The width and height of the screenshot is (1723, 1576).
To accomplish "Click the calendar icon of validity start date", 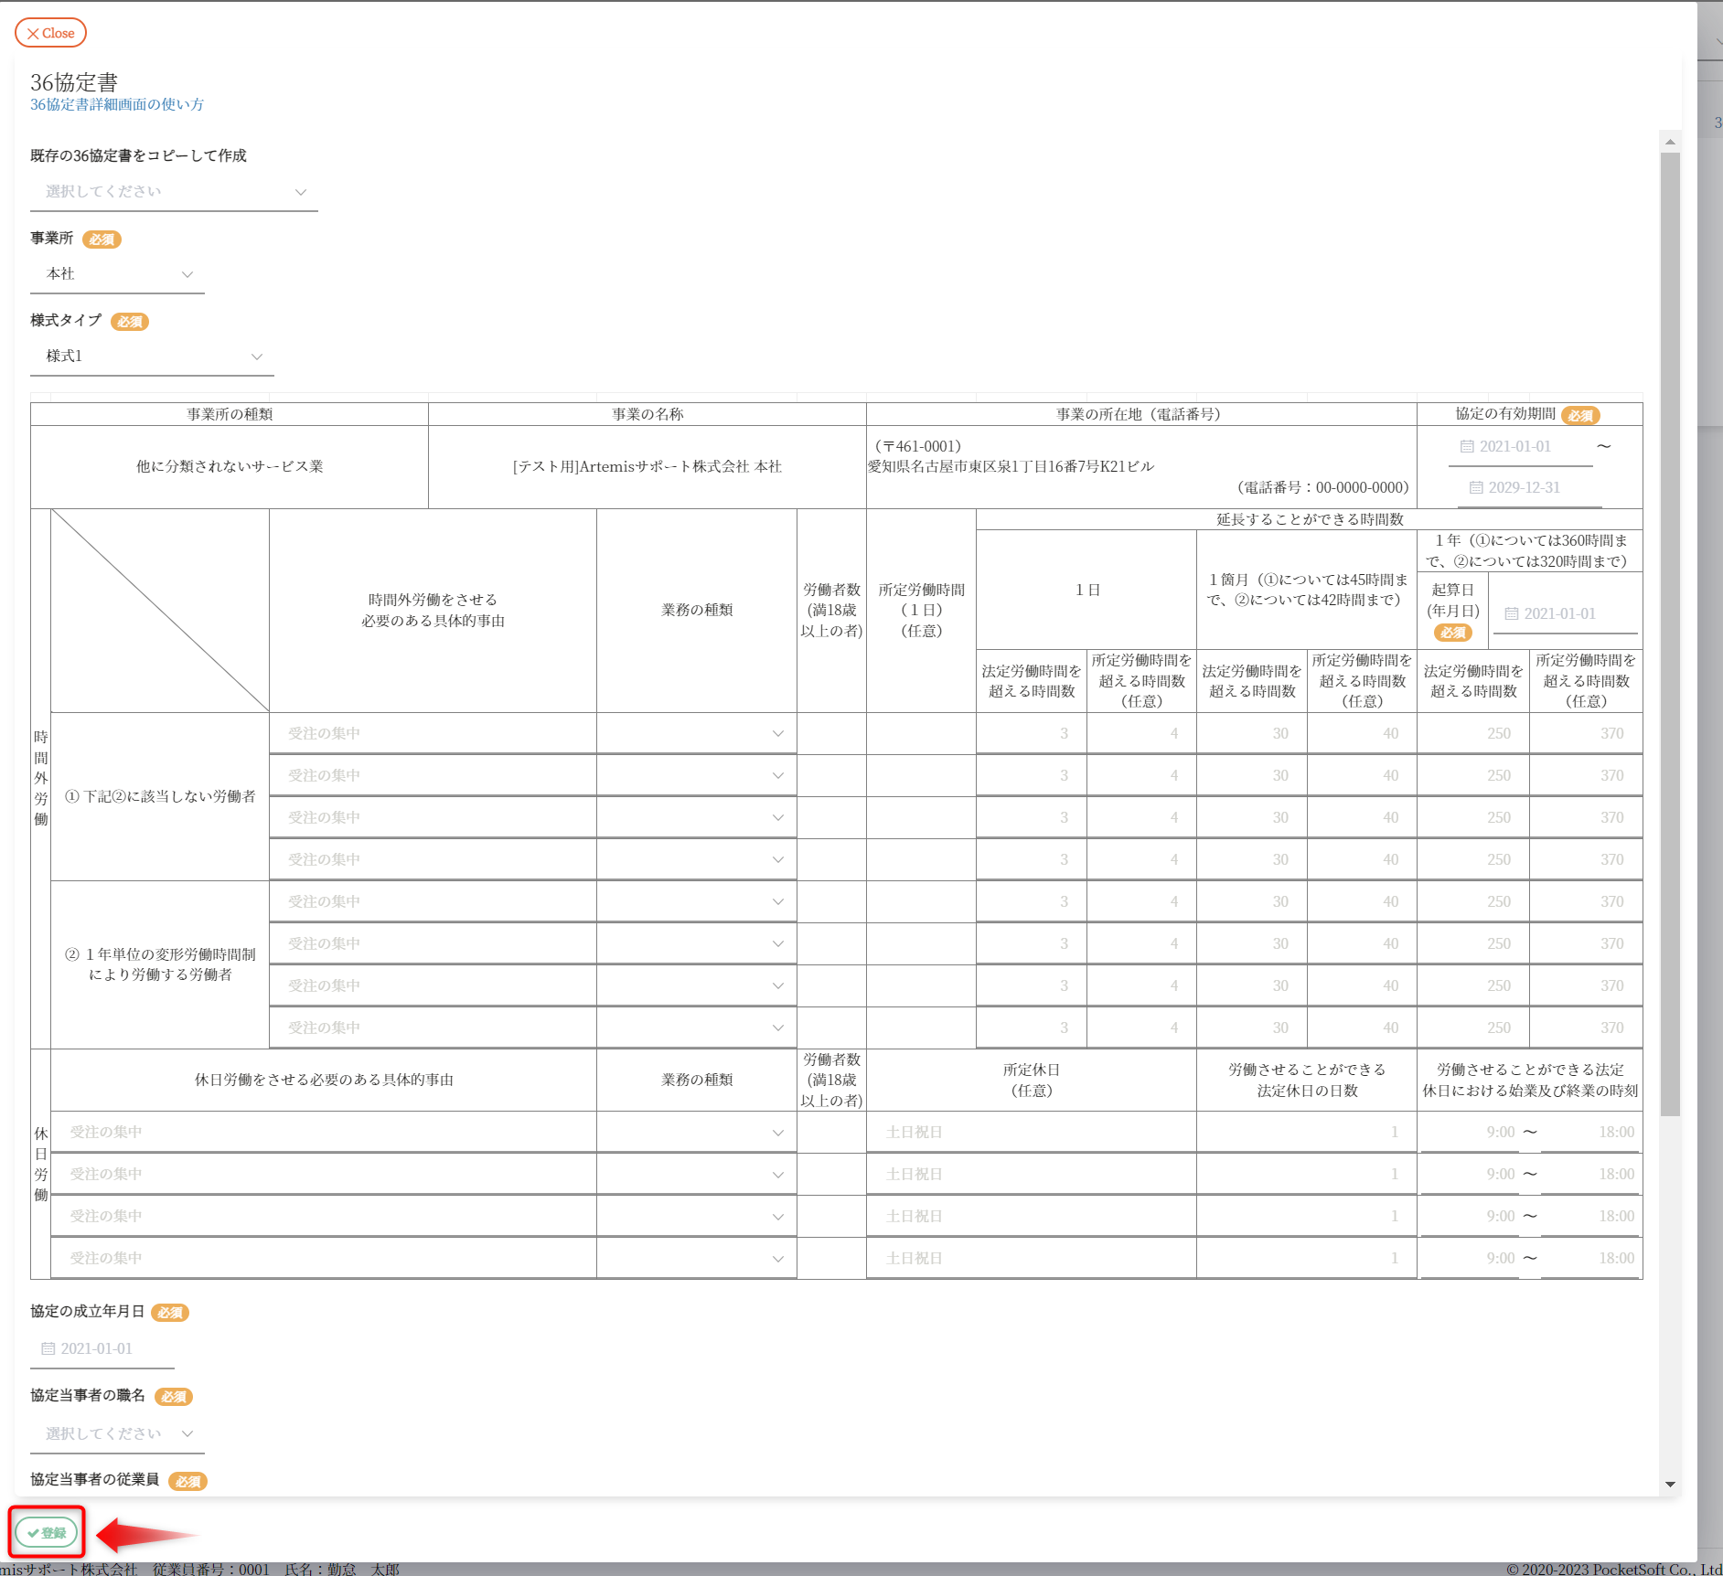I will coord(1467,447).
